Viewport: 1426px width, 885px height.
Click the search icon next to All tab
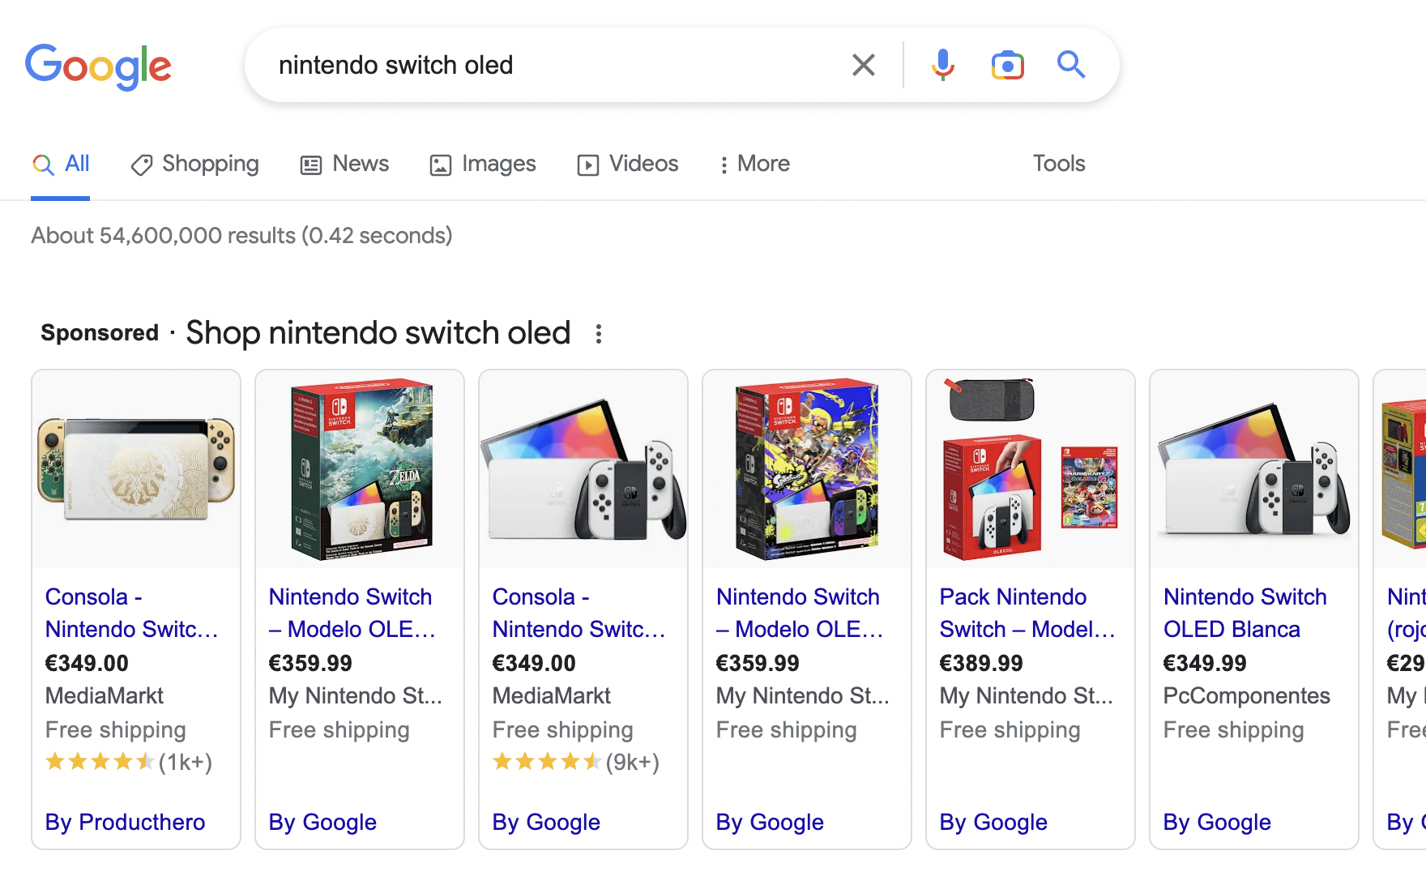(x=42, y=164)
